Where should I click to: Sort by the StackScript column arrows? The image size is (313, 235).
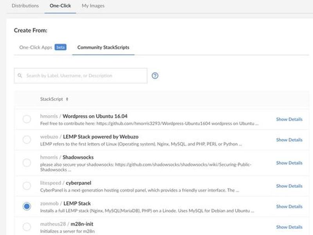tap(67, 99)
